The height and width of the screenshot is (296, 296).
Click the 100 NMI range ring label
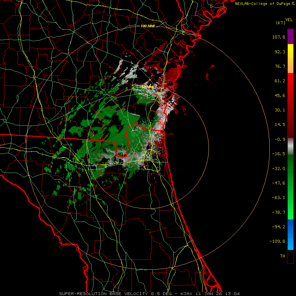point(148,26)
